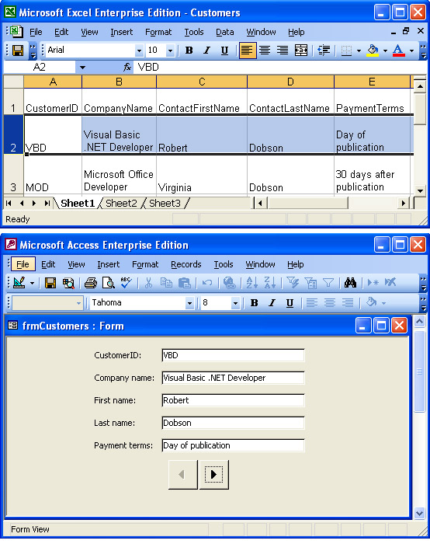Open the Arial font name dropdown
Screen dimensions: 430x544
(139, 51)
